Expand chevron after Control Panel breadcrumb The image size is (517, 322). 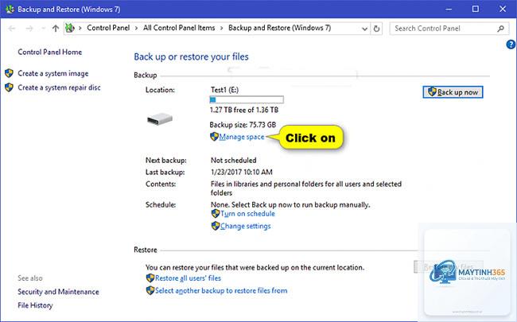pos(136,29)
